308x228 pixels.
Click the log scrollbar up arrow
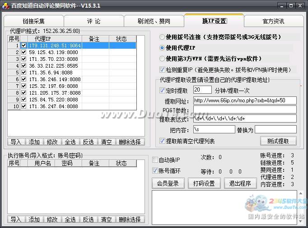301,193
